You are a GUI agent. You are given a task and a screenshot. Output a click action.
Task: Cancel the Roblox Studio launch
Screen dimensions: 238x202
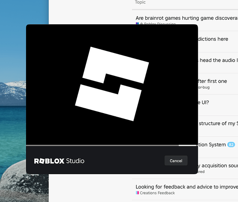click(x=176, y=161)
